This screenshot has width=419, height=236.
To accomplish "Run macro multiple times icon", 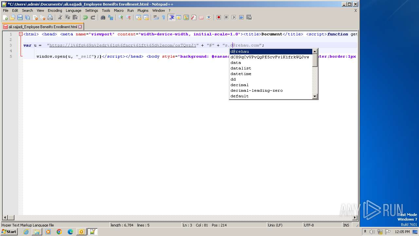I will [241, 17].
